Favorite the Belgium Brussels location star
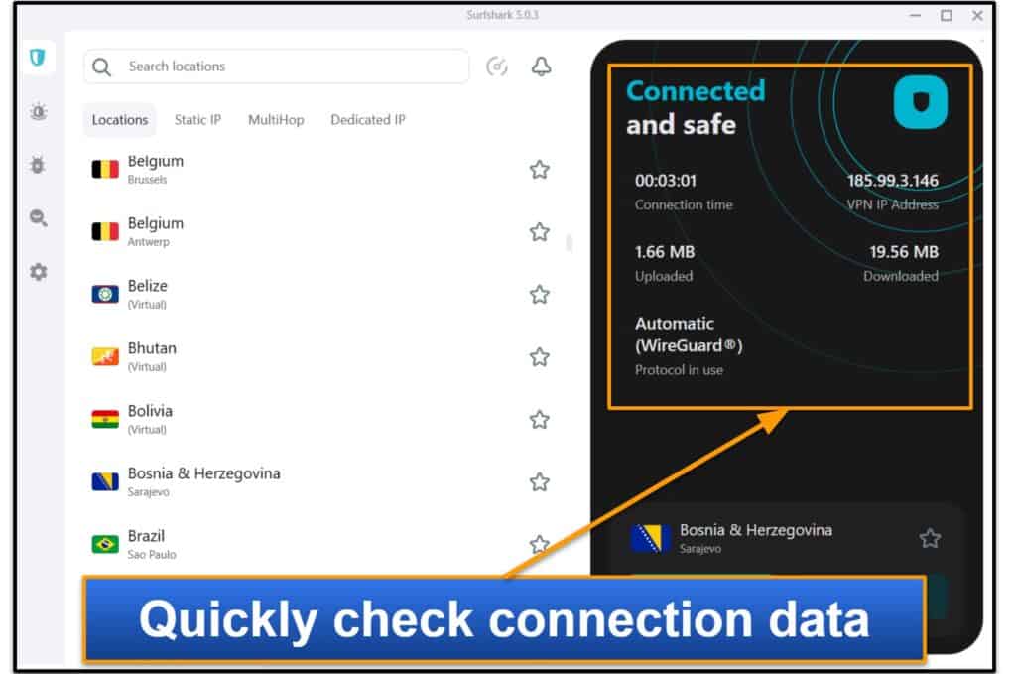The width and height of the screenshot is (1016, 674). tap(539, 170)
